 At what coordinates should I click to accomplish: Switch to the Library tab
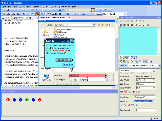(x=6, y=18)
